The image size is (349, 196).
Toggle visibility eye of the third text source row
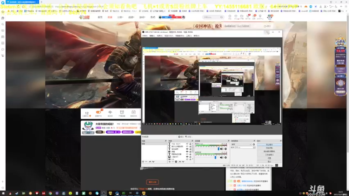(x=187, y=149)
